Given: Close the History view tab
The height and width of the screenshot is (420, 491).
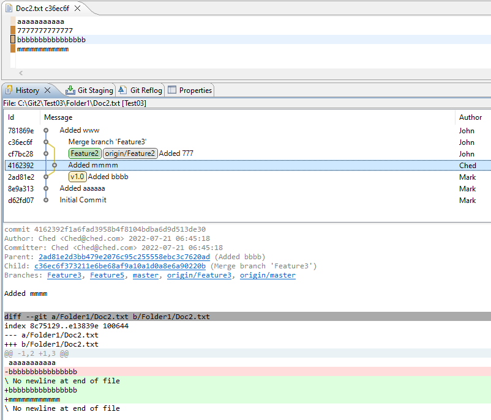Looking at the screenshot, I should pyautogui.click(x=48, y=90).
